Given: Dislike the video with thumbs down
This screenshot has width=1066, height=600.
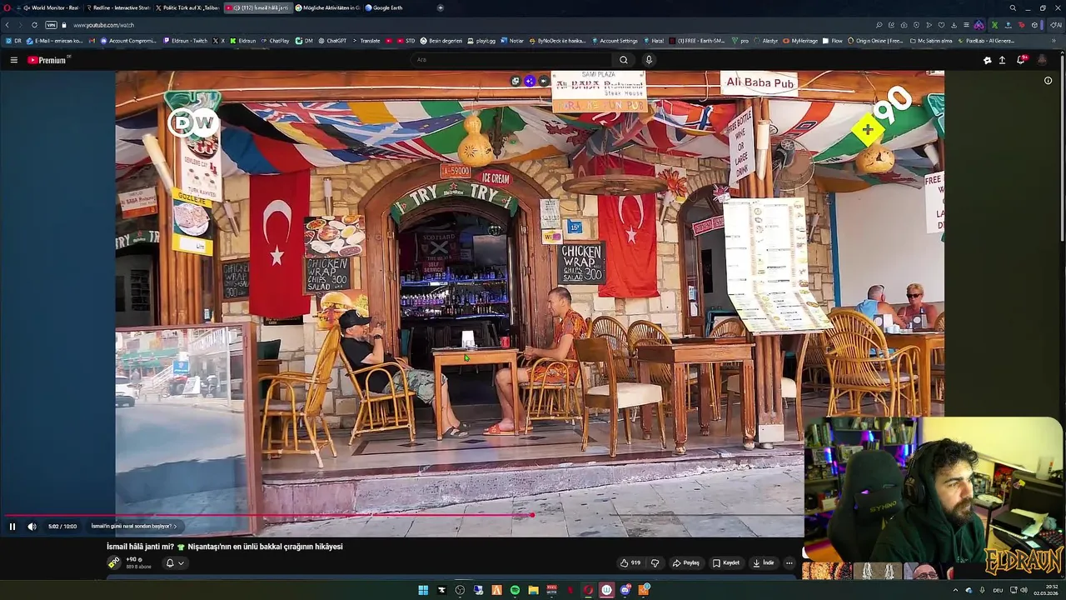Looking at the screenshot, I should [x=655, y=562].
